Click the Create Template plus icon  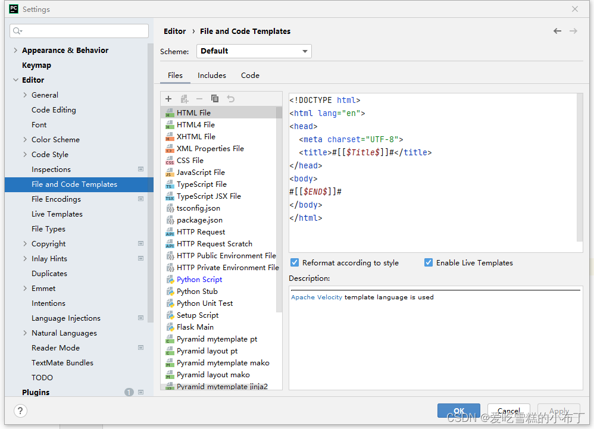tap(168, 99)
